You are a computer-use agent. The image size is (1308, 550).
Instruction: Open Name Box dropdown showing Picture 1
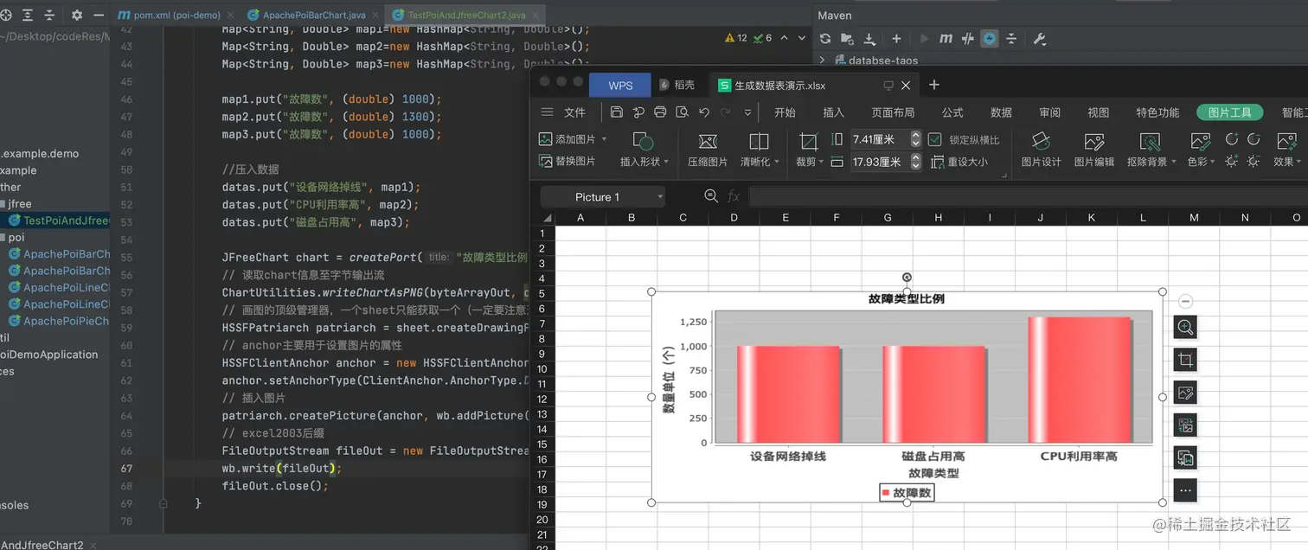659,197
